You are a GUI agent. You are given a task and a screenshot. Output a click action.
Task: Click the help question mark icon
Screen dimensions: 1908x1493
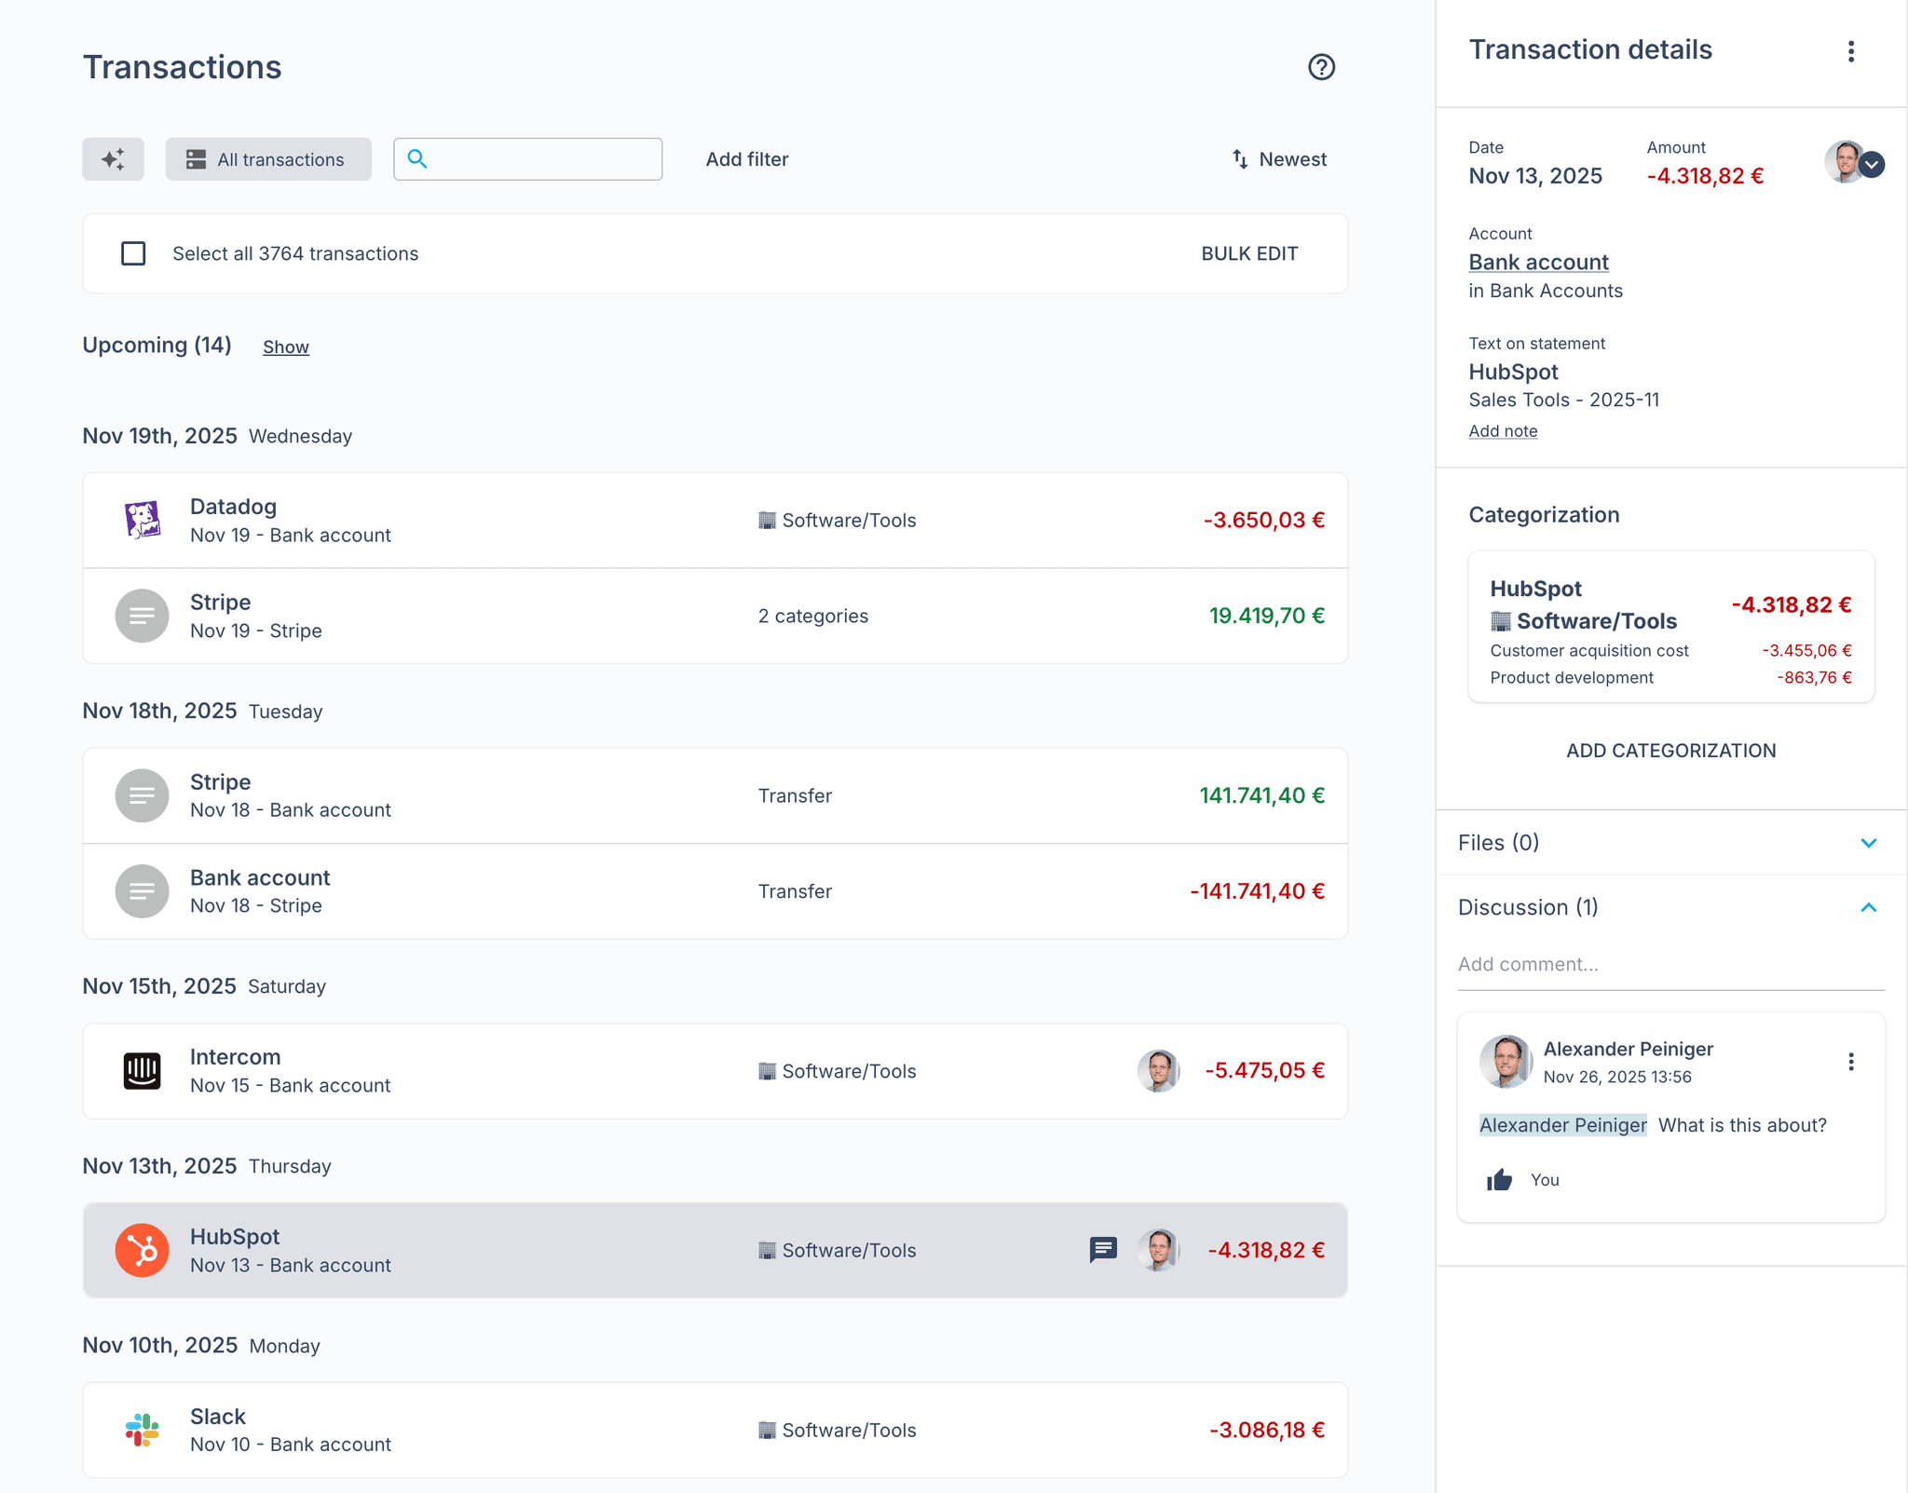(x=1321, y=67)
